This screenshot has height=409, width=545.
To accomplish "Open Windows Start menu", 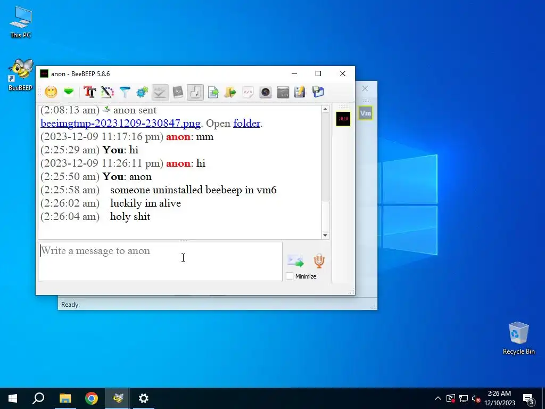I will coord(13,398).
